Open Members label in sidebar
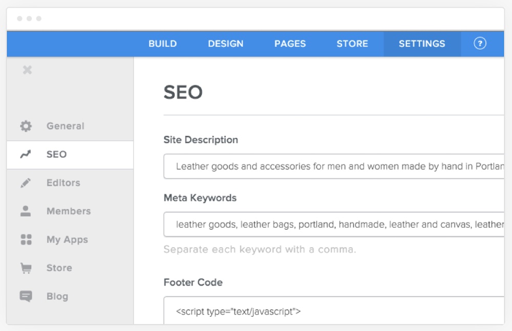512x331 pixels. 69,211
